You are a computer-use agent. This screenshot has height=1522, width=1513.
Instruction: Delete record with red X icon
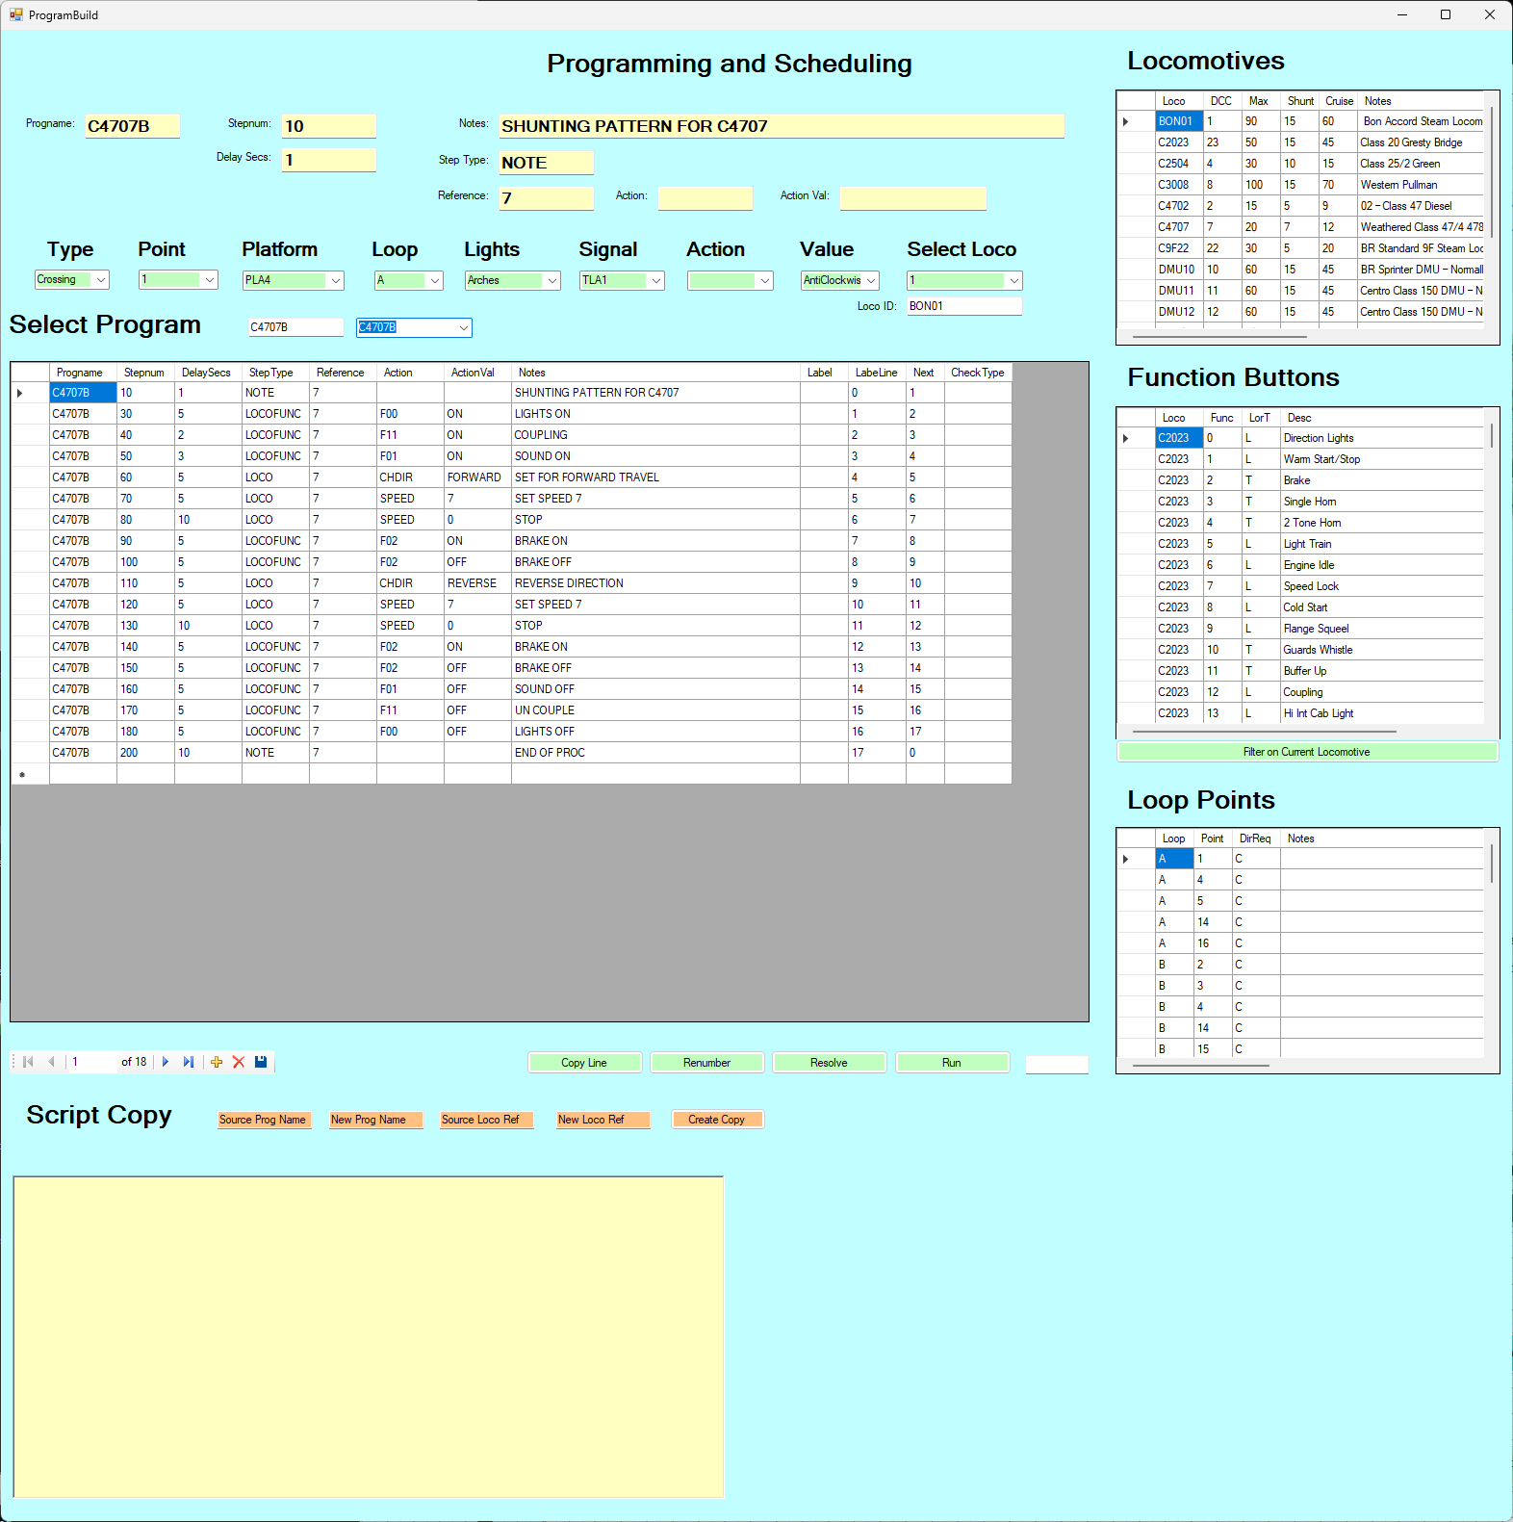[x=239, y=1062]
